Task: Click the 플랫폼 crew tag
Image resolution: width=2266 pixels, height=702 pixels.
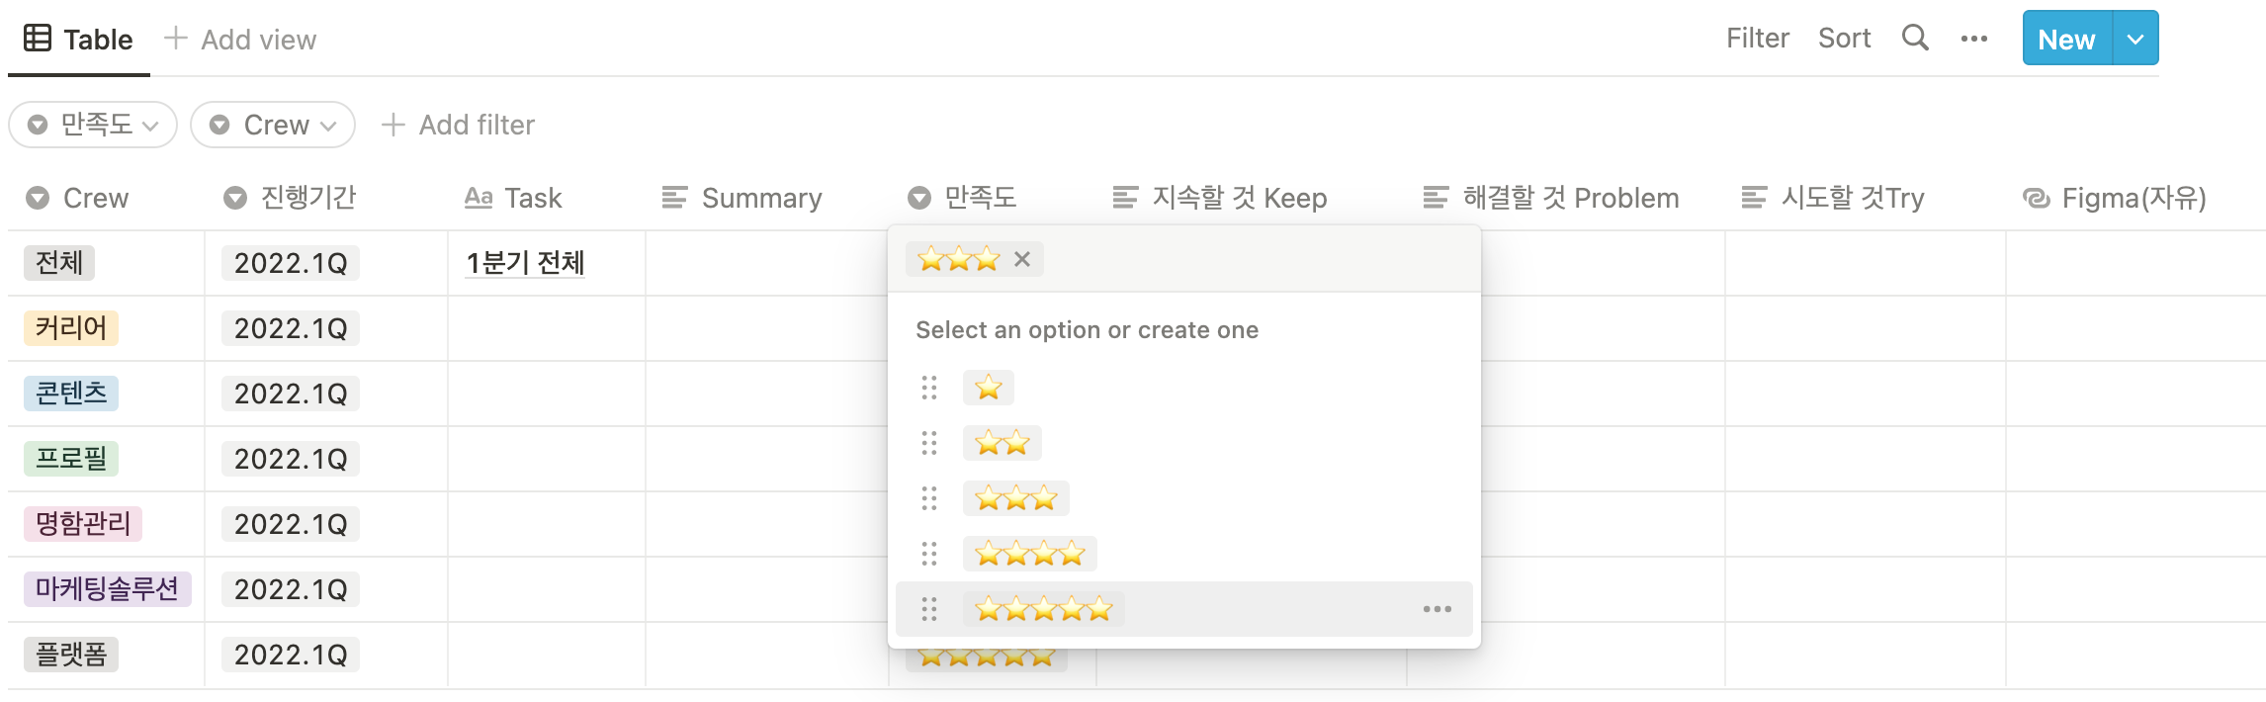Action: click(x=71, y=655)
